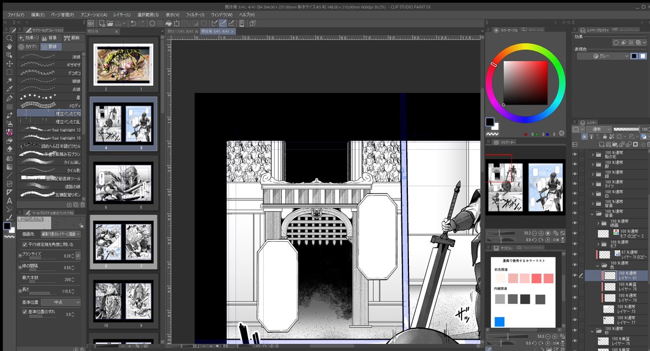
Task: Choose the Text tool
Action: pyautogui.click(x=9, y=201)
